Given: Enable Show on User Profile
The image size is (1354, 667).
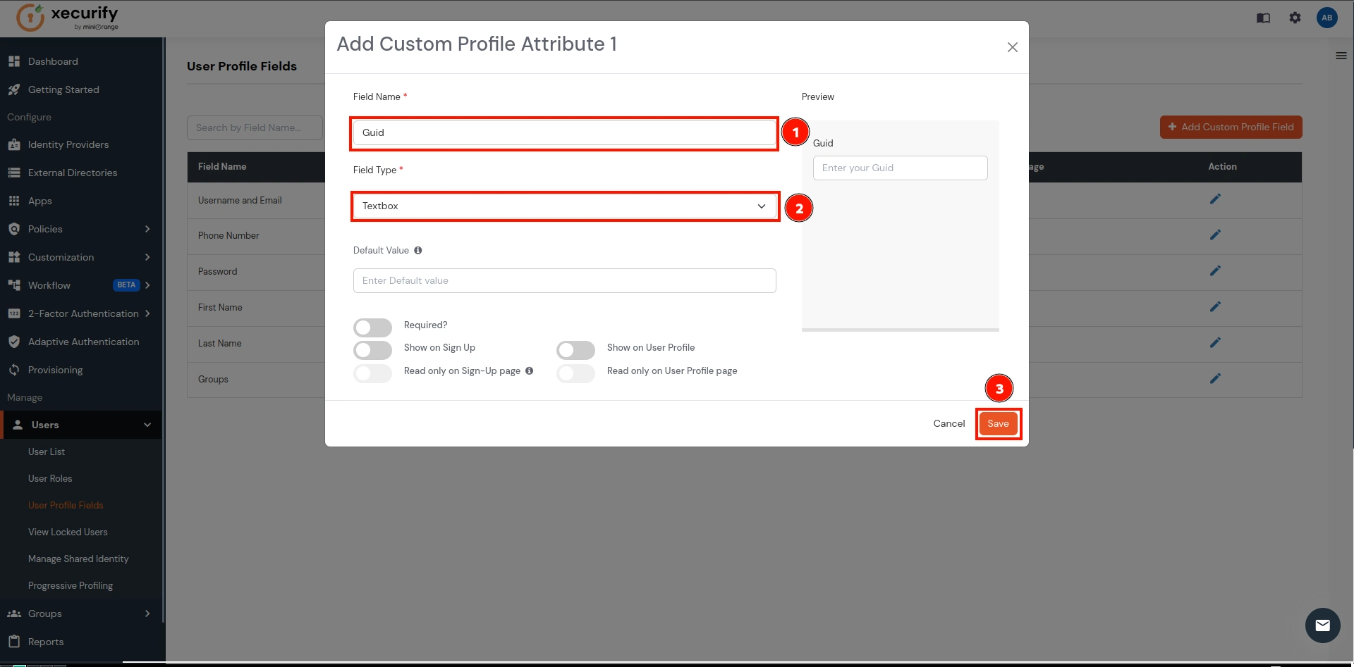Looking at the screenshot, I should (x=575, y=350).
